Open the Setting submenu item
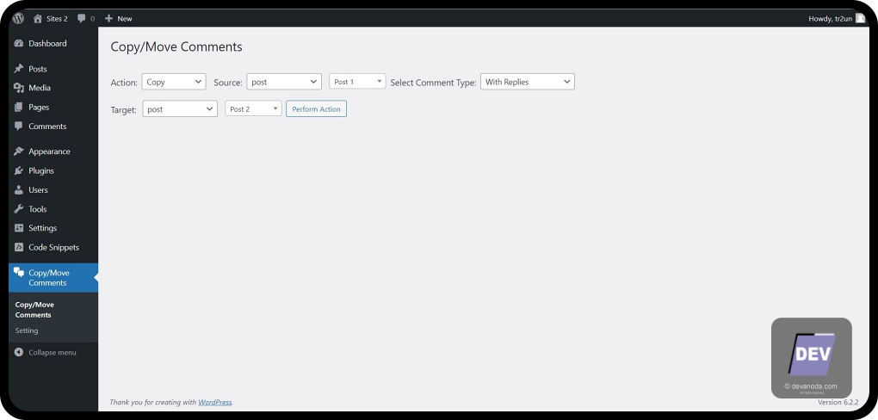 27,330
